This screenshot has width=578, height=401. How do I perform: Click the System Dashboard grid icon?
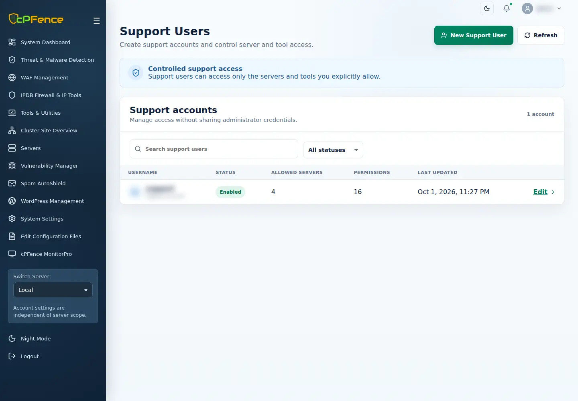click(12, 42)
